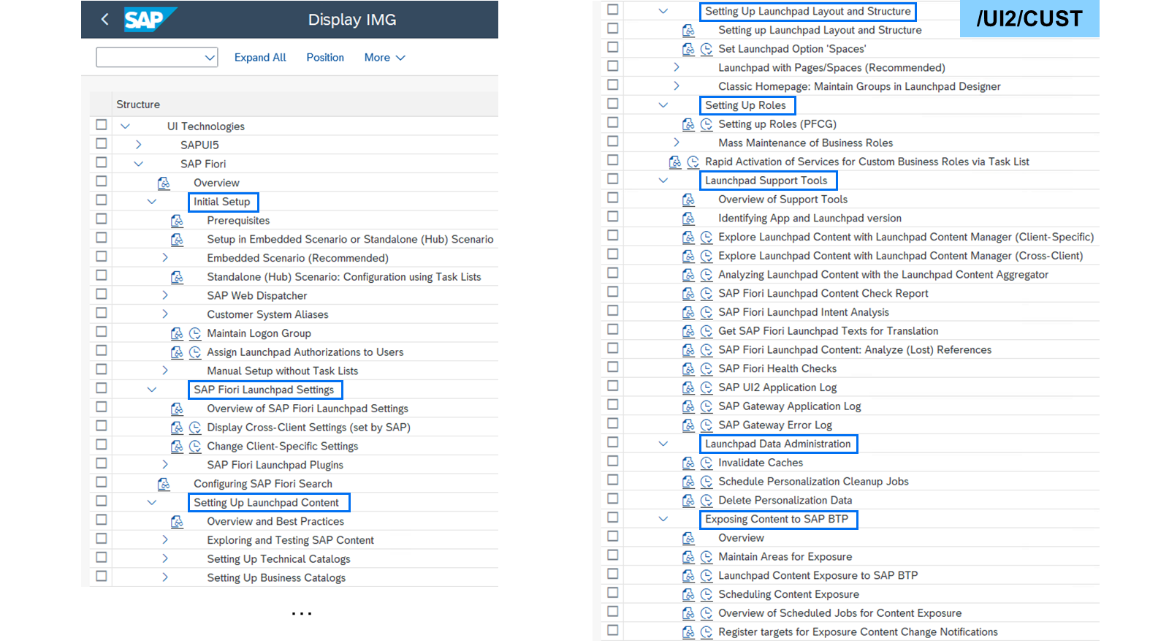
Task: Open documentation icon for Overview and Best Practices
Action: 177,522
